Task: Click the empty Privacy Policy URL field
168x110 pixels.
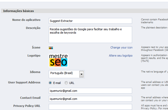Action: point(90,107)
